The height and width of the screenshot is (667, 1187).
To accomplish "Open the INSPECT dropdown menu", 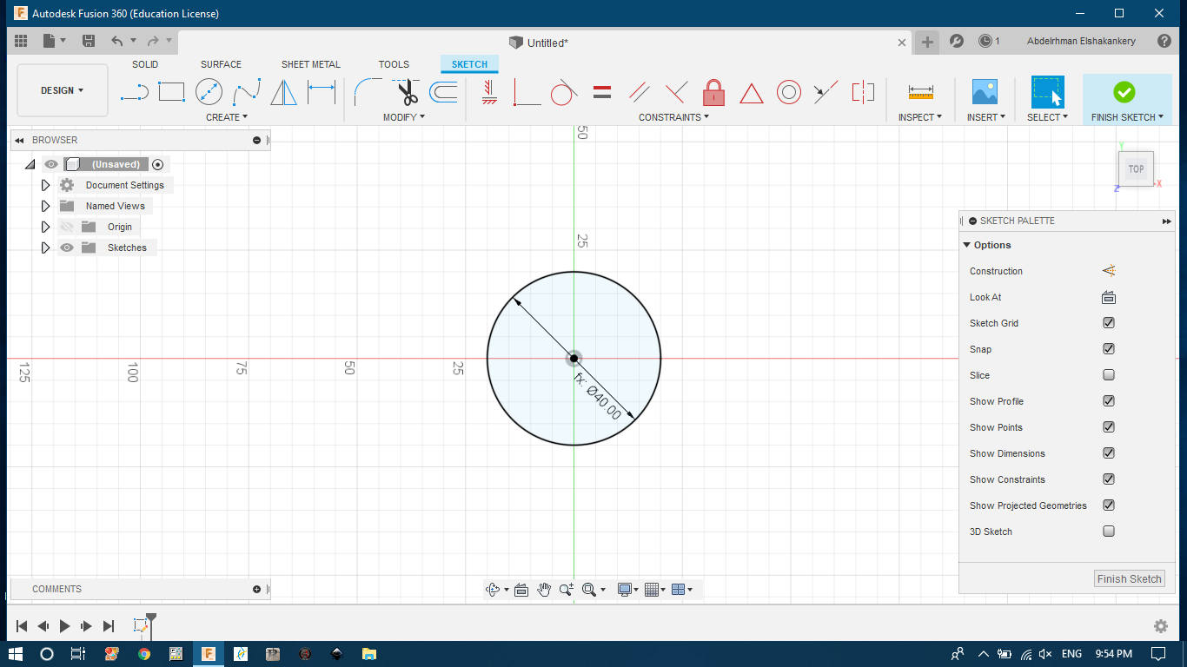I will (920, 117).
